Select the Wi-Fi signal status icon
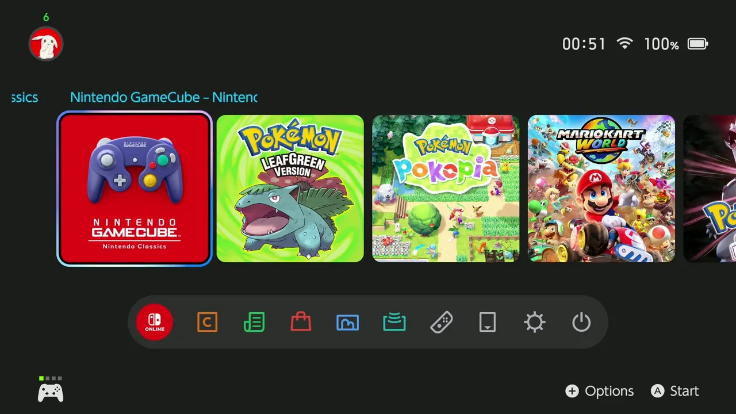This screenshot has height=414, width=736. pyautogui.click(x=624, y=44)
